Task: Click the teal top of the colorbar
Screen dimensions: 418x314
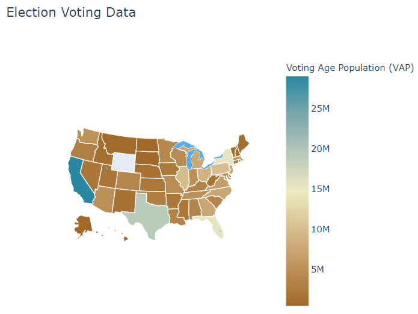Action: point(297,83)
